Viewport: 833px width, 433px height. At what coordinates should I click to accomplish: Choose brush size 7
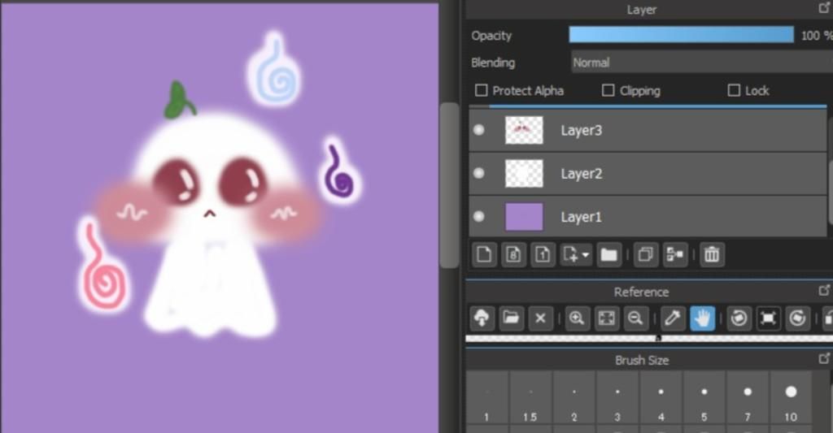748,398
